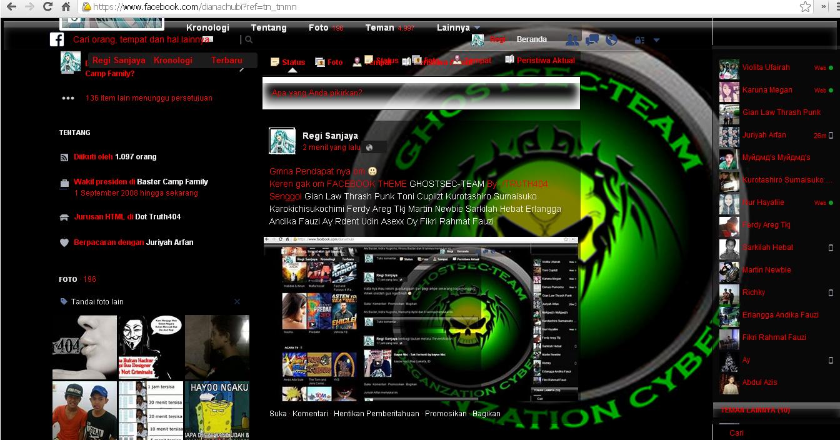Click the browser address bar URL
Image resolution: width=840 pixels, height=440 pixels.
coord(437,7)
